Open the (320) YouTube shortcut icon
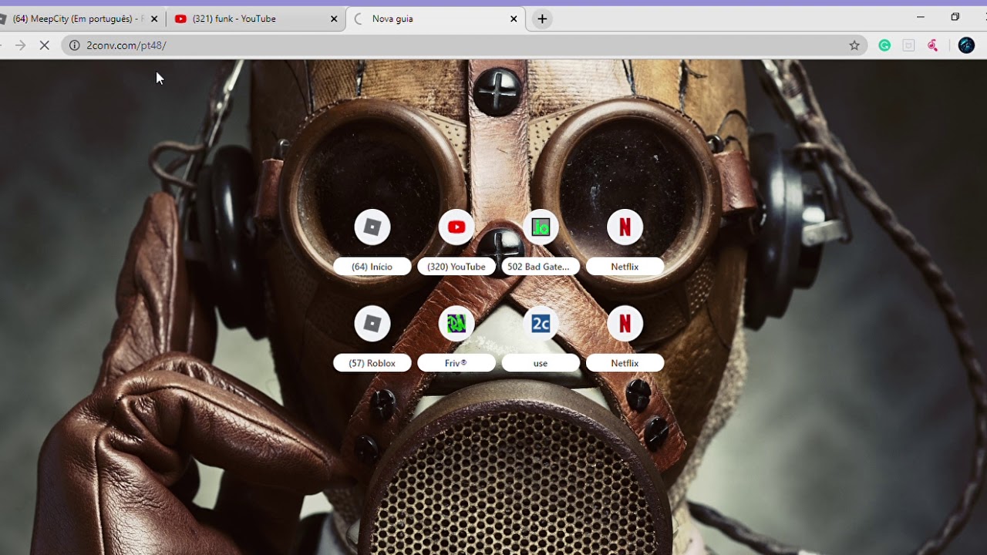The width and height of the screenshot is (987, 555). tap(456, 227)
